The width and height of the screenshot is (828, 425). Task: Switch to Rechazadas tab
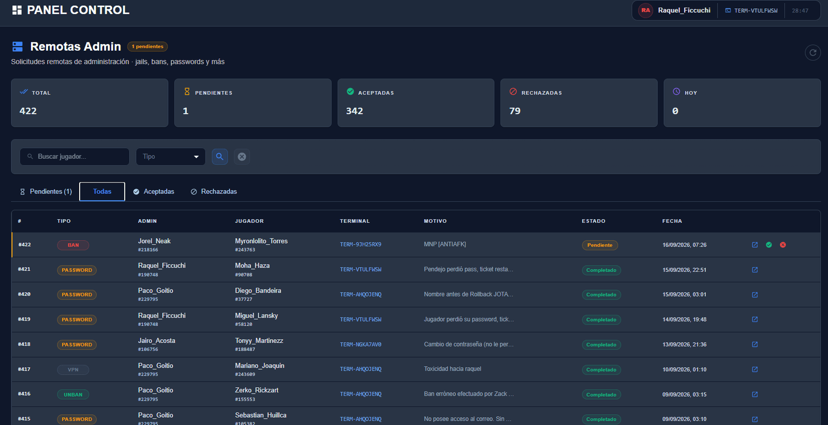click(x=214, y=192)
